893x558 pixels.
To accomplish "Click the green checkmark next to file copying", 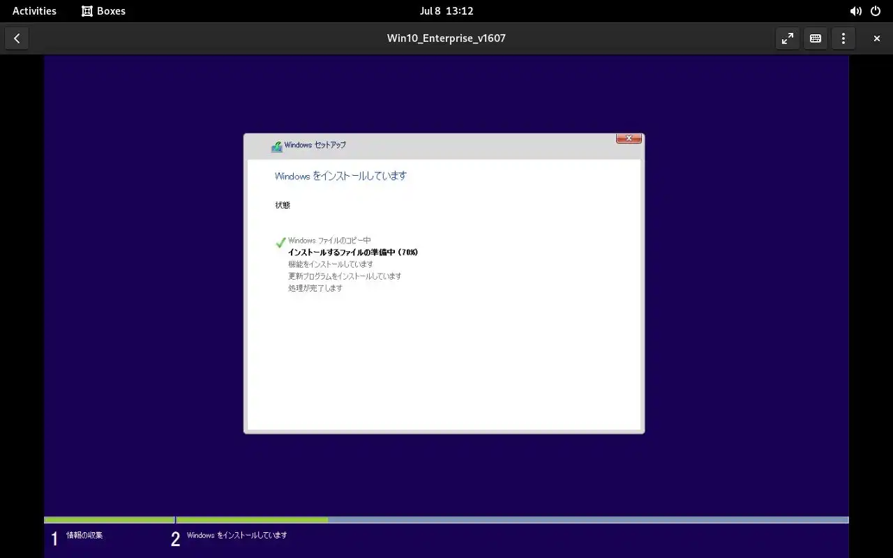I will pyautogui.click(x=280, y=243).
